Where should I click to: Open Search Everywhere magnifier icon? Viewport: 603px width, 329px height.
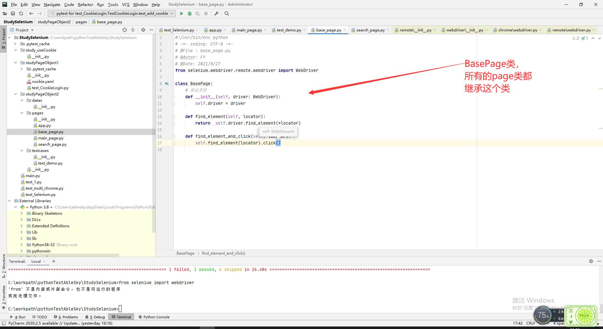227,13
